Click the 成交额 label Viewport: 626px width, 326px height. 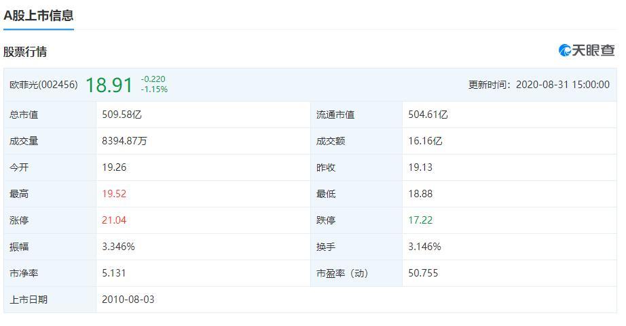[331, 141]
